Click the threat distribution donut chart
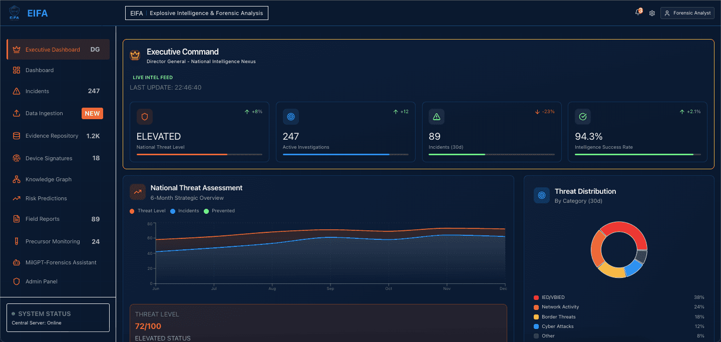The width and height of the screenshot is (721, 342). 619,250
